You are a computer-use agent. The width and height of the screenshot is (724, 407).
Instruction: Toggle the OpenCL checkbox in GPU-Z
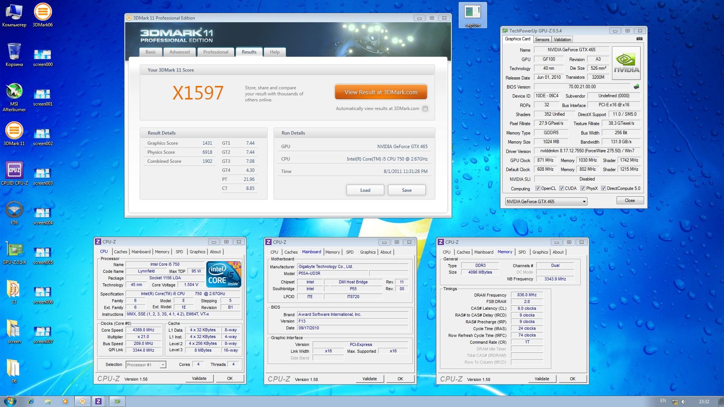(x=538, y=188)
